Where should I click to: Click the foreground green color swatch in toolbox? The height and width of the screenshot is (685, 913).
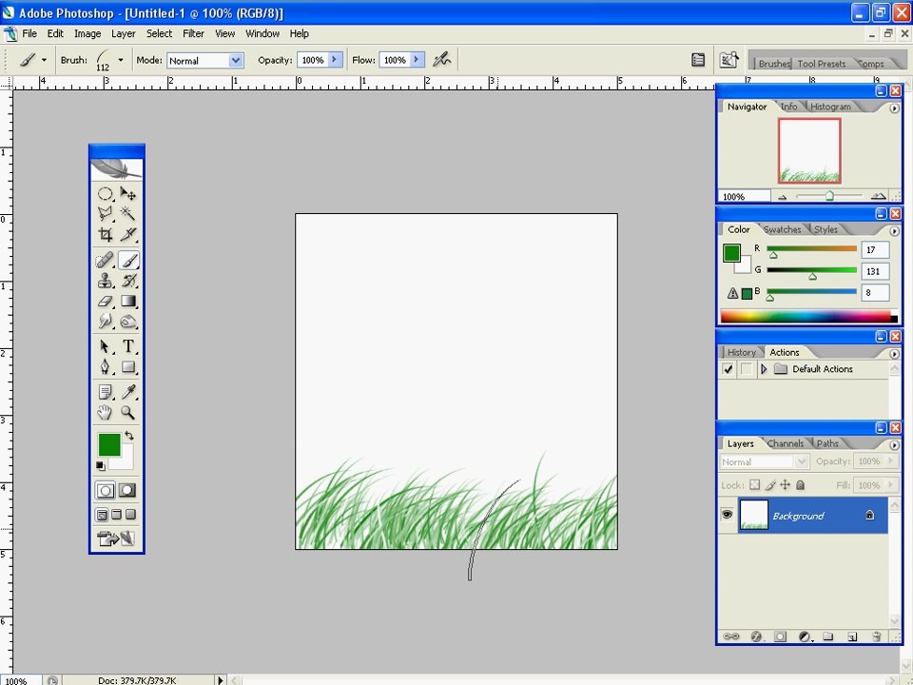(x=108, y=444)
